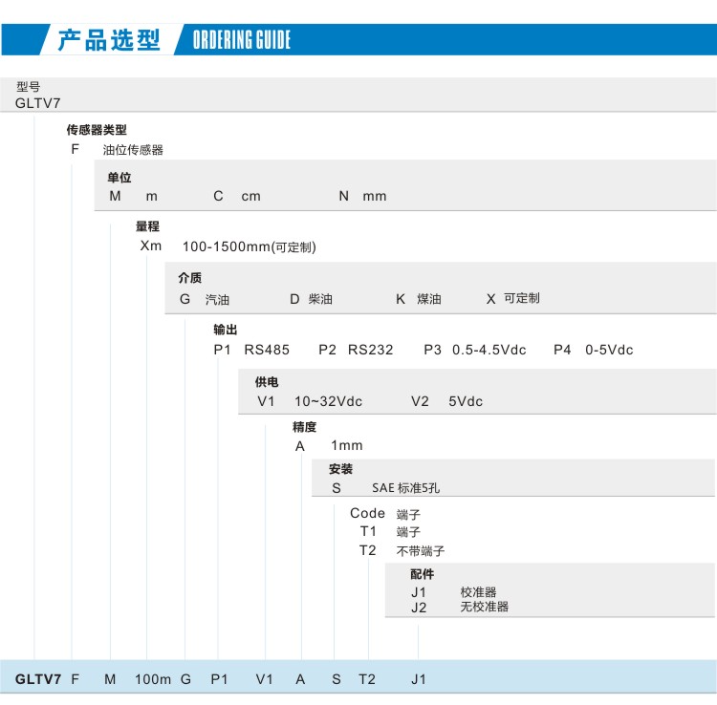This screenshot has height=705, width=717.
Task: Click the 供电 section heading
Action: (x=267, y=382)
